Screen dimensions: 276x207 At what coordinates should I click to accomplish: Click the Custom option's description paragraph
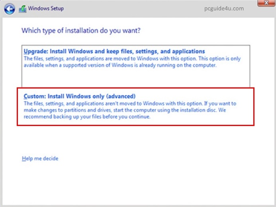129,110
